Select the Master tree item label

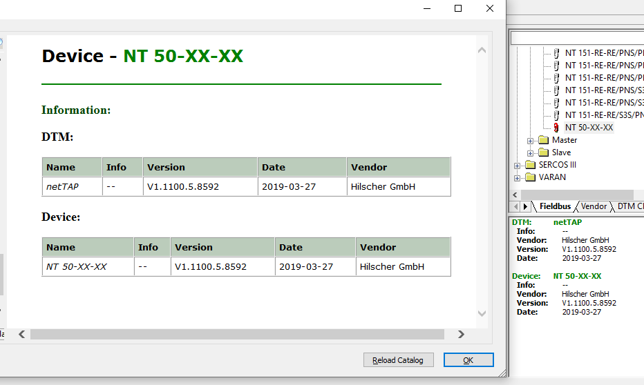pyautogui.click(x=565, y=140)
